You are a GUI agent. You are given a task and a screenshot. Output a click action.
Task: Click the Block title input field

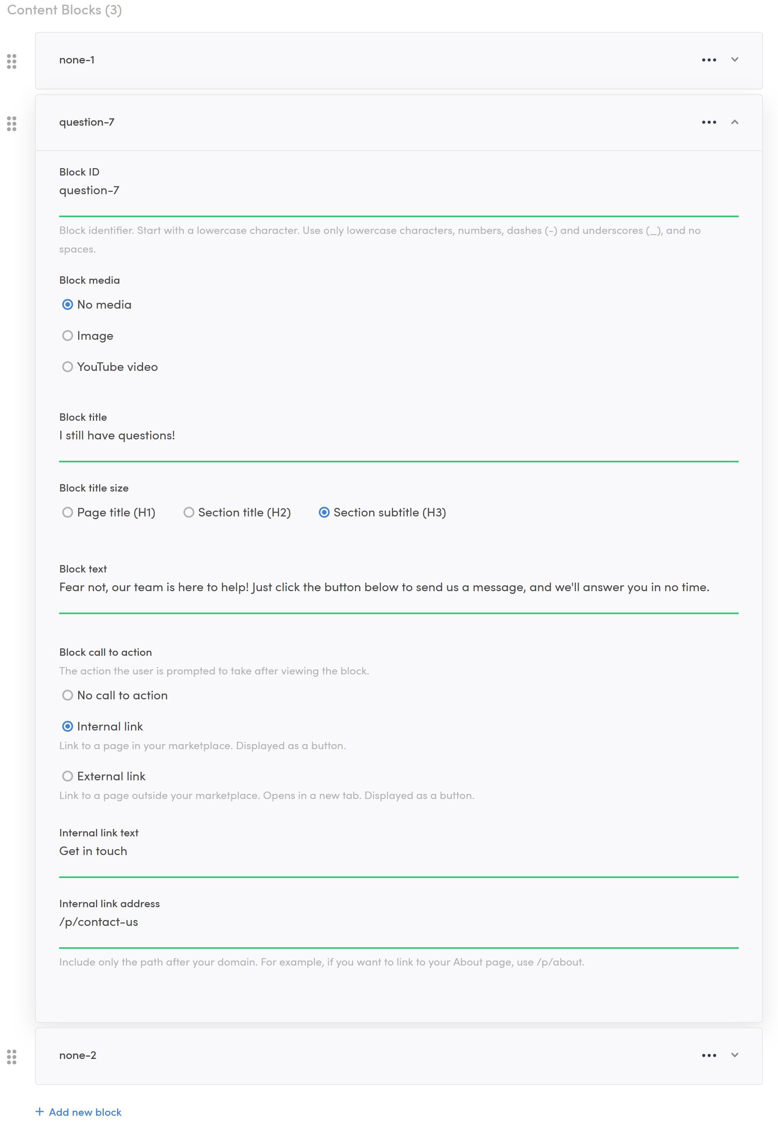(x=398, y=435)
